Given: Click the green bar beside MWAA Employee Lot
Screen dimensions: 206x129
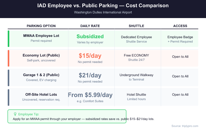Looking at the screenshot, I should pos(8,39).
